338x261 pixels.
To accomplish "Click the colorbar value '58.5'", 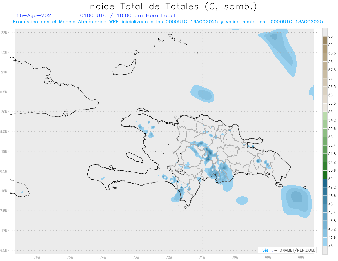I will 332,53.
